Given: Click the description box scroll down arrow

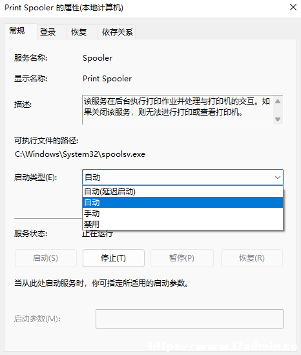Looking at the screenshot, I should 278,119.
